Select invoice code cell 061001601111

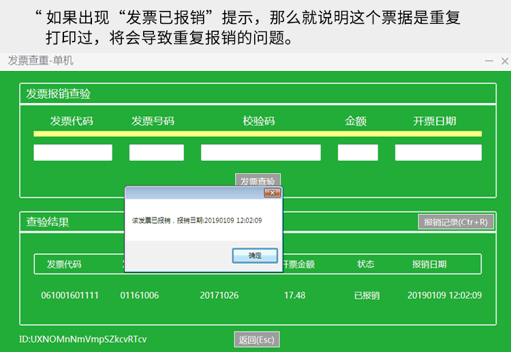[x=69, y=295]
